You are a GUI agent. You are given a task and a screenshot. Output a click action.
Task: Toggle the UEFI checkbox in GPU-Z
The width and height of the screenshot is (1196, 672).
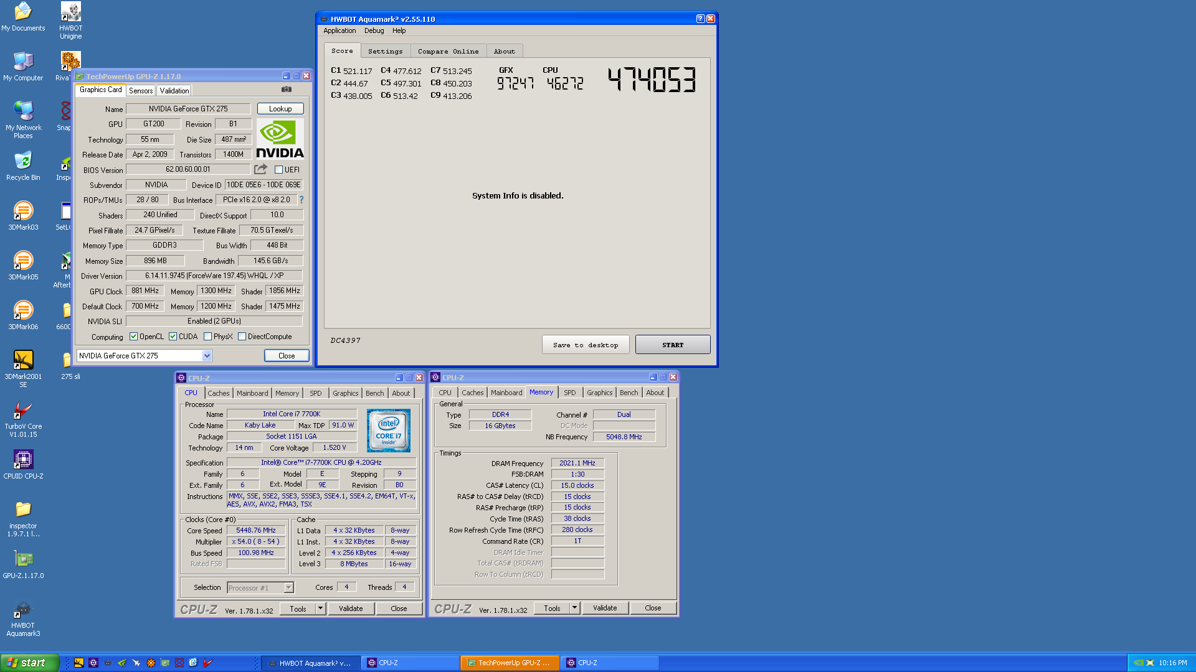[278, 169]
